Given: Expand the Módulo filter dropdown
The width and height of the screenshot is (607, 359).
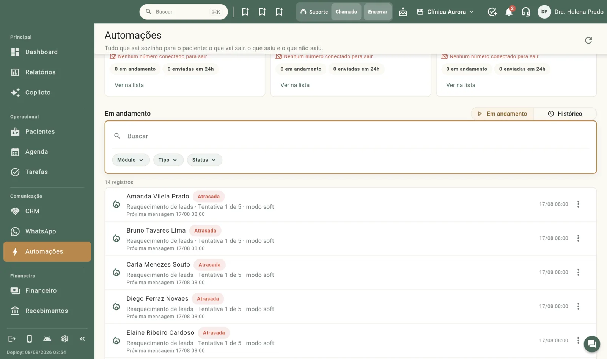Looking at the screenshot, I should point(131,160).
